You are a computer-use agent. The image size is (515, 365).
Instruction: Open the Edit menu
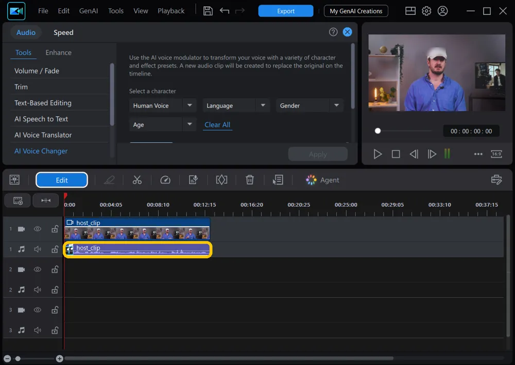pyautogui.click(x=63, y=11)
